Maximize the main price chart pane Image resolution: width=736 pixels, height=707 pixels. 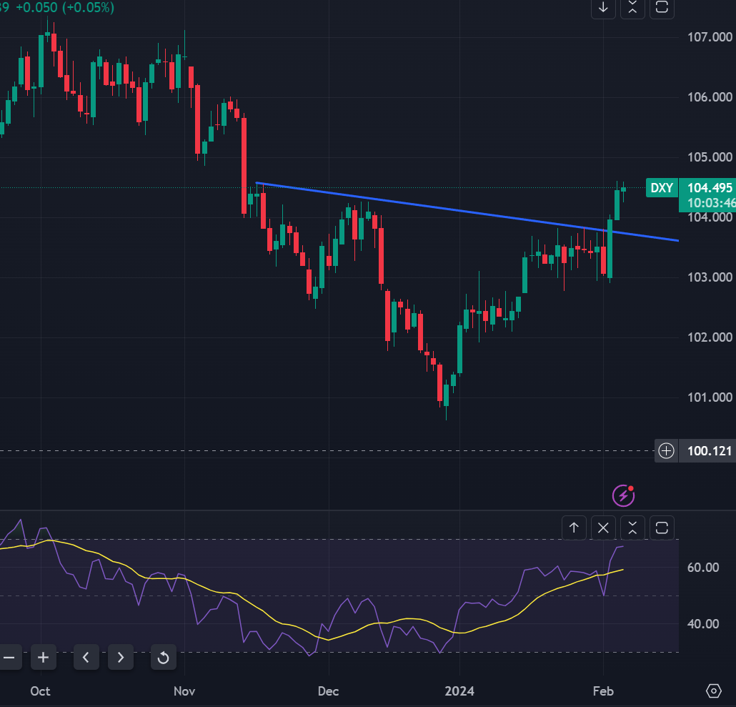662,8
